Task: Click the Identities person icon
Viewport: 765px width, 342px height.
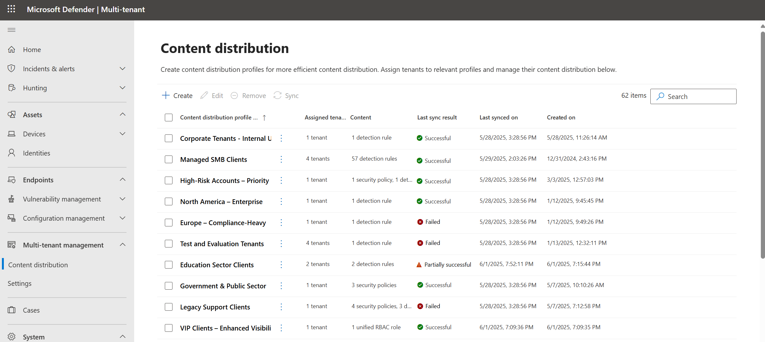Action: click(11, 153)
